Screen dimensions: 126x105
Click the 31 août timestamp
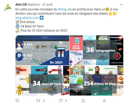[x=48, y=5]
